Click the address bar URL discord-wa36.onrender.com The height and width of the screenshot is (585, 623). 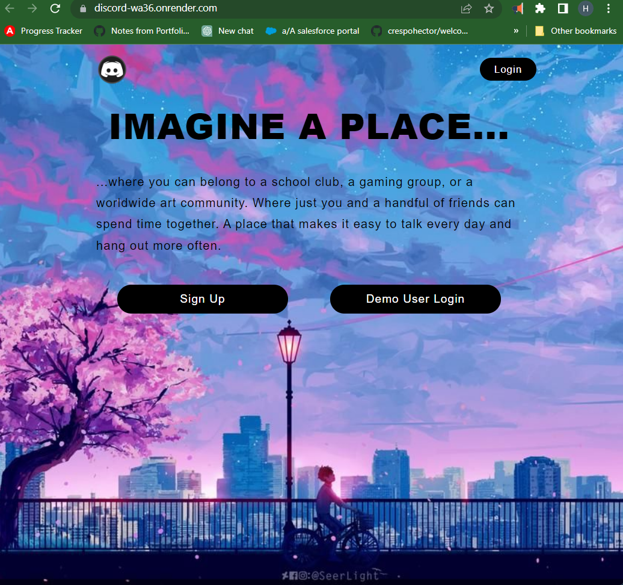pos(155,8)
